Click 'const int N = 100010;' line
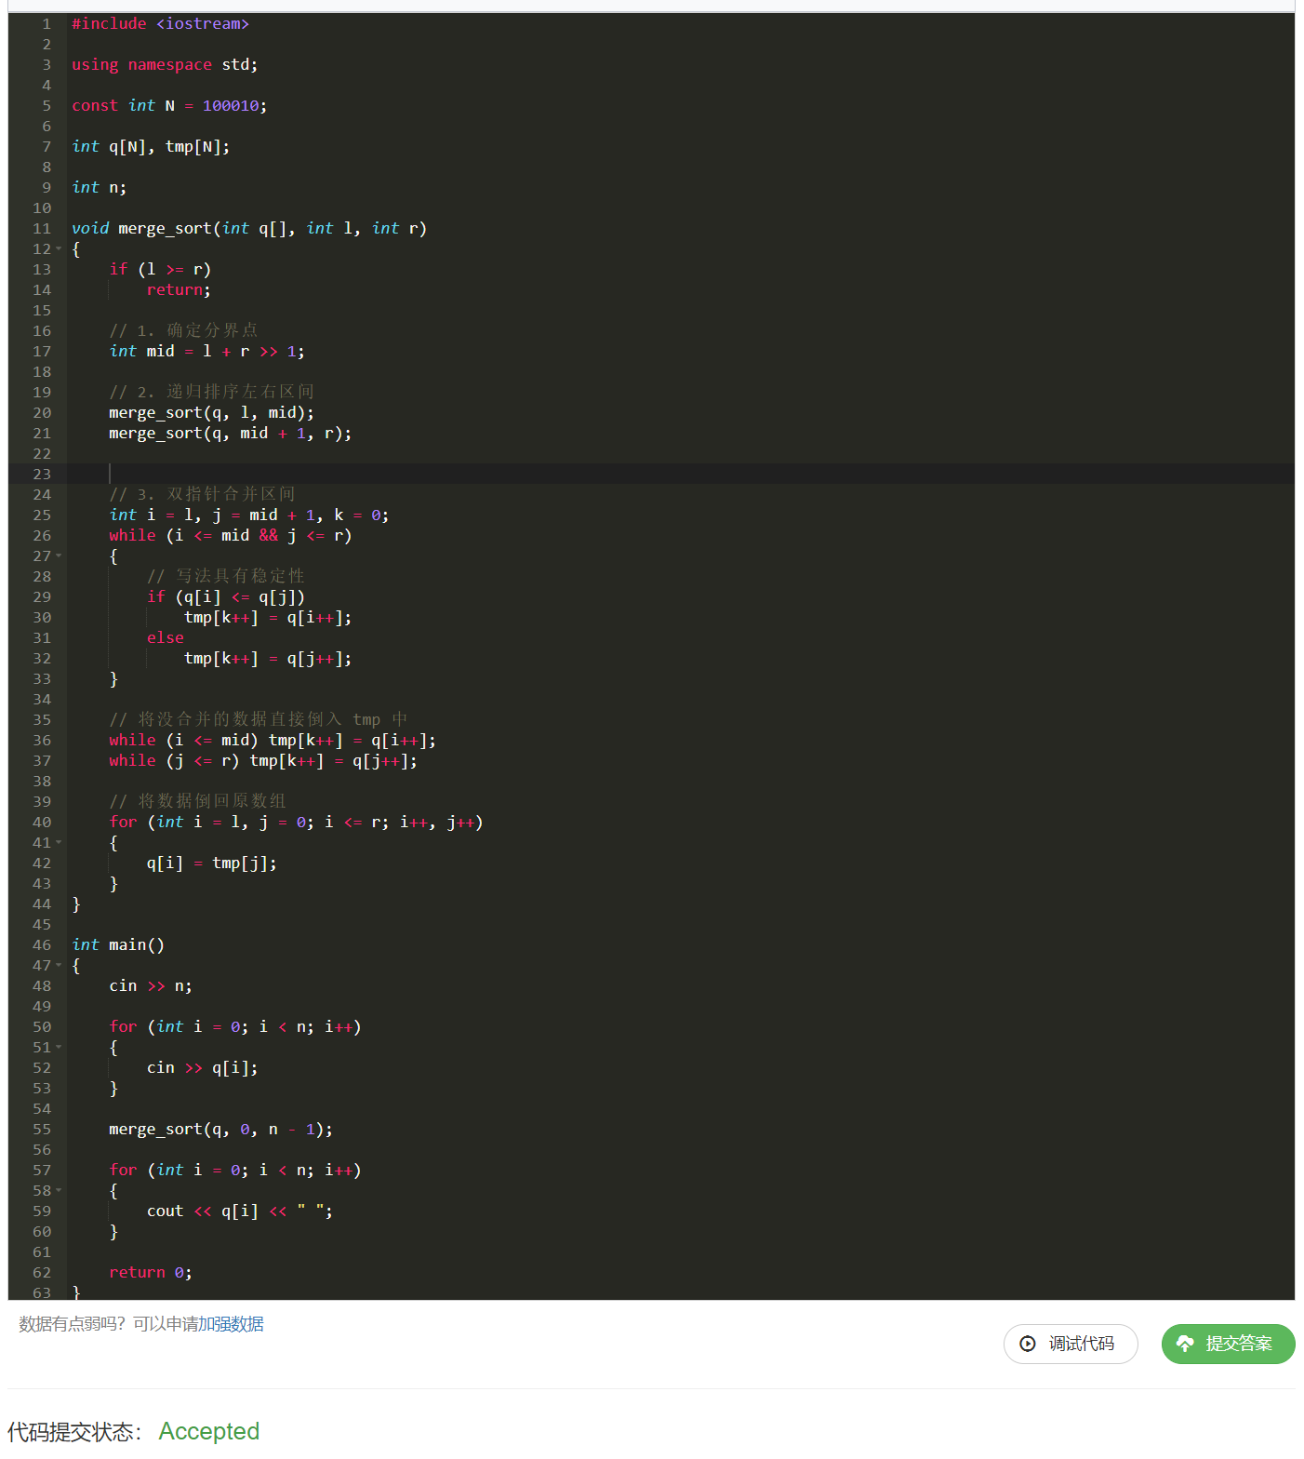 point(169,105)
